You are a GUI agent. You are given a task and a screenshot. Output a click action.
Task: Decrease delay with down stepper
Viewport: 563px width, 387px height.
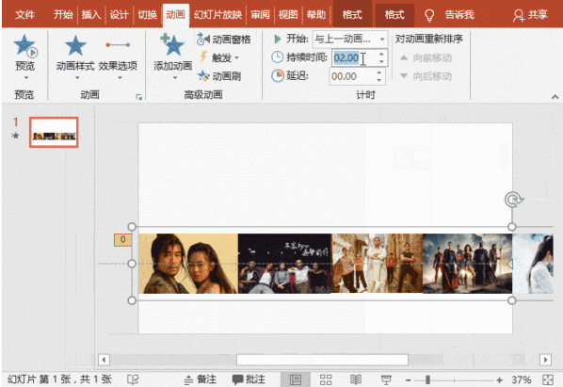[379, 80]
